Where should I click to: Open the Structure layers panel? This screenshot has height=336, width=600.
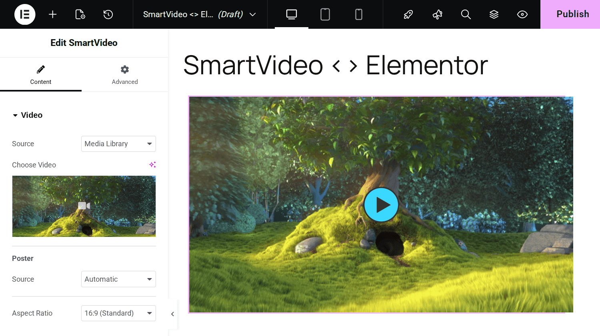click(494, 14)
